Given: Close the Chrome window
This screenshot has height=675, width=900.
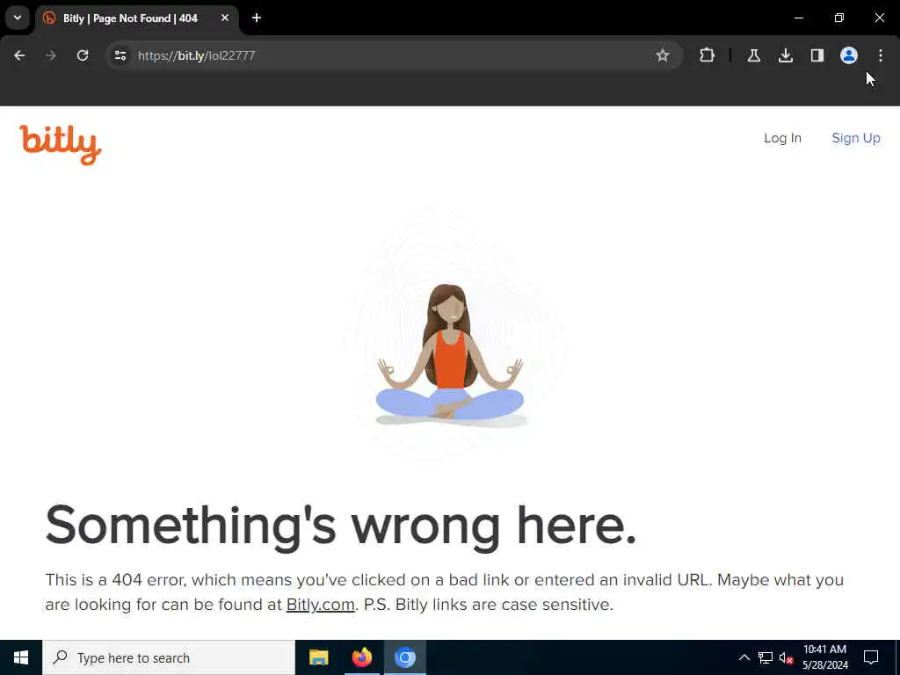Looking at the screenshot, I should (879, 18).
